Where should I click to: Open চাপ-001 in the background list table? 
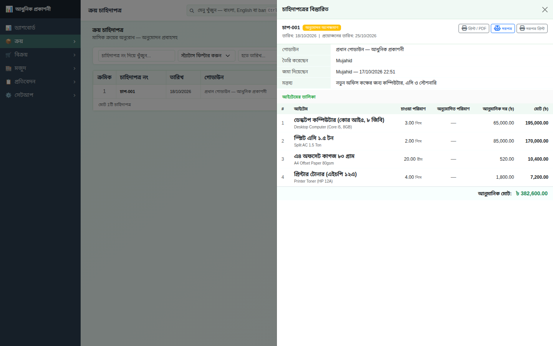tap(127, 91)
